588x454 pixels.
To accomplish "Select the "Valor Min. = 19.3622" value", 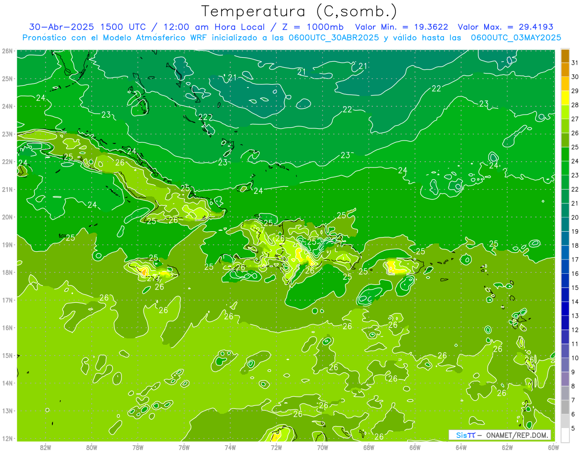I will tap(403, 27).
